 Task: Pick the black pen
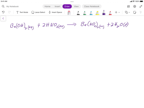pyautogui.click(x=78, y=13)
